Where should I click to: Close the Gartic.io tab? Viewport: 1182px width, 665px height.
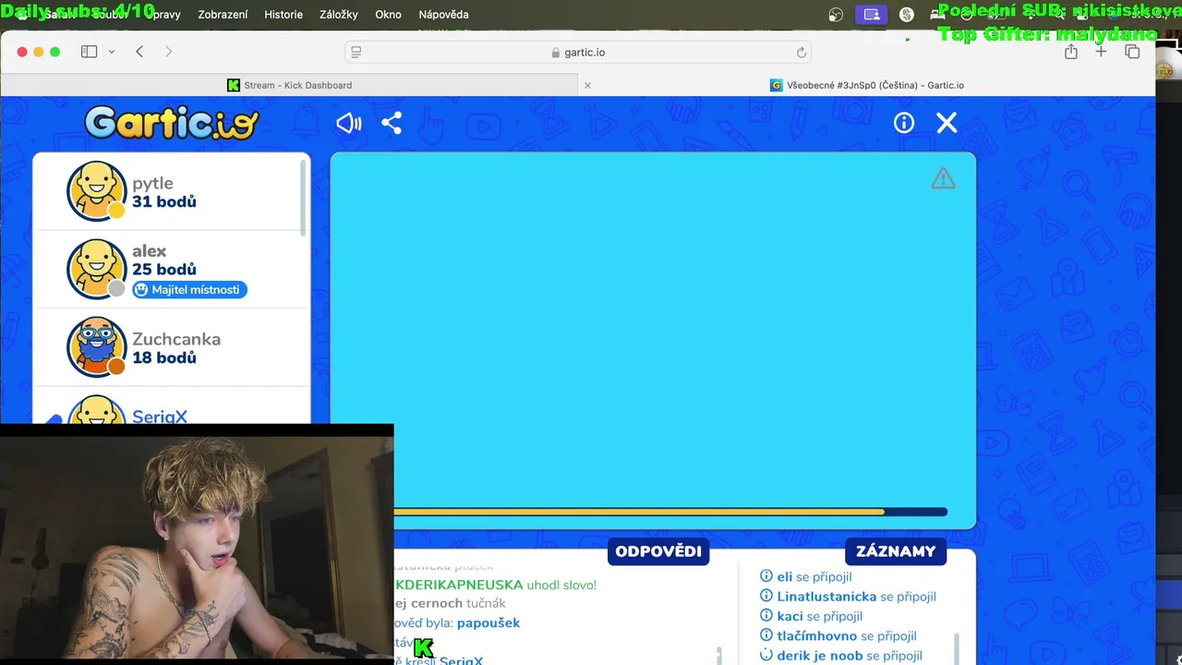(587, 85)
